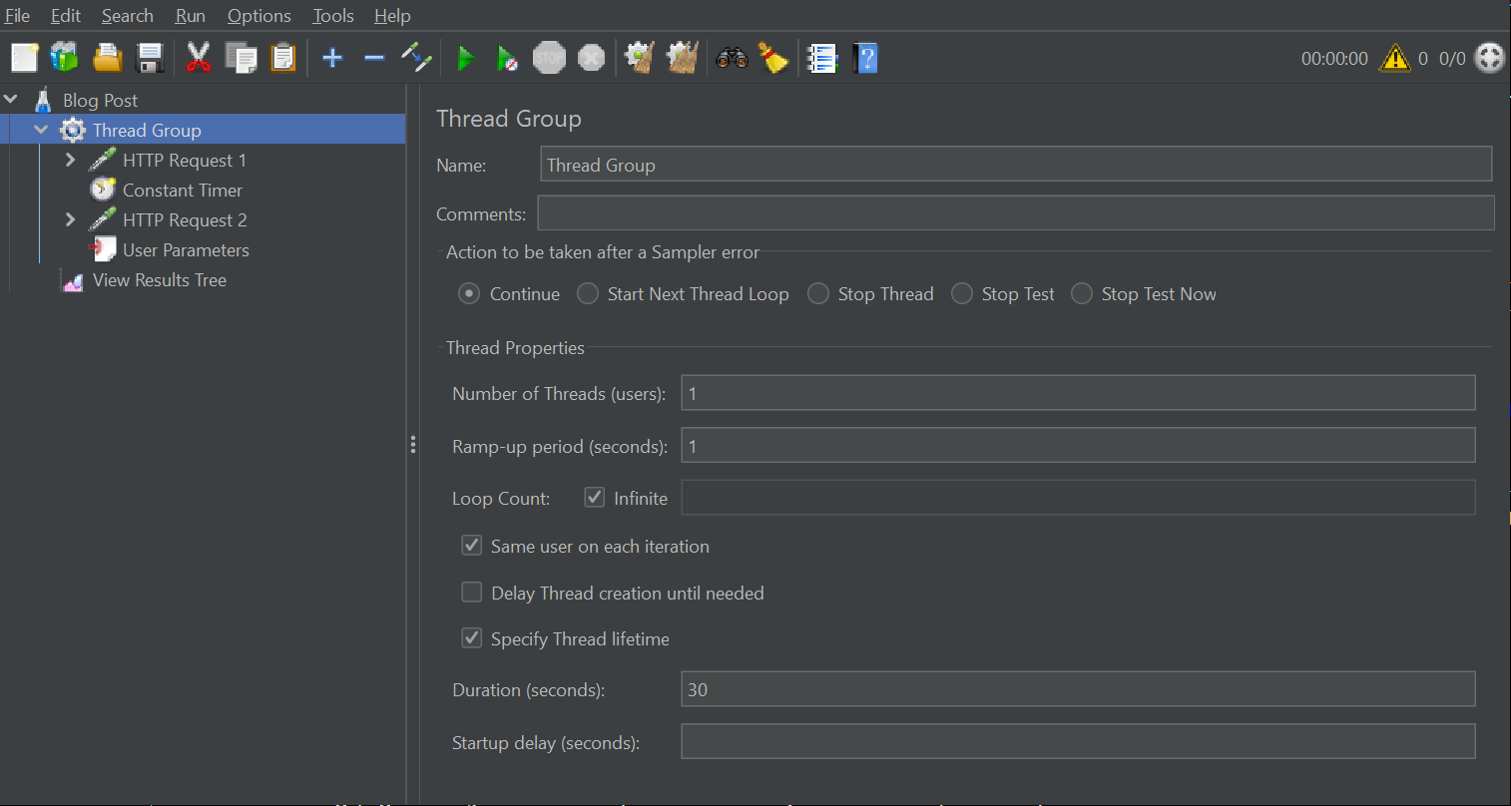Open the Help menu
Image resolution: width=1511 pixels, height=806 pixels.
coord(392,16)
